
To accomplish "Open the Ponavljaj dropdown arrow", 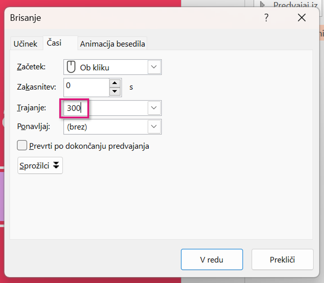I will coord(154,127).
